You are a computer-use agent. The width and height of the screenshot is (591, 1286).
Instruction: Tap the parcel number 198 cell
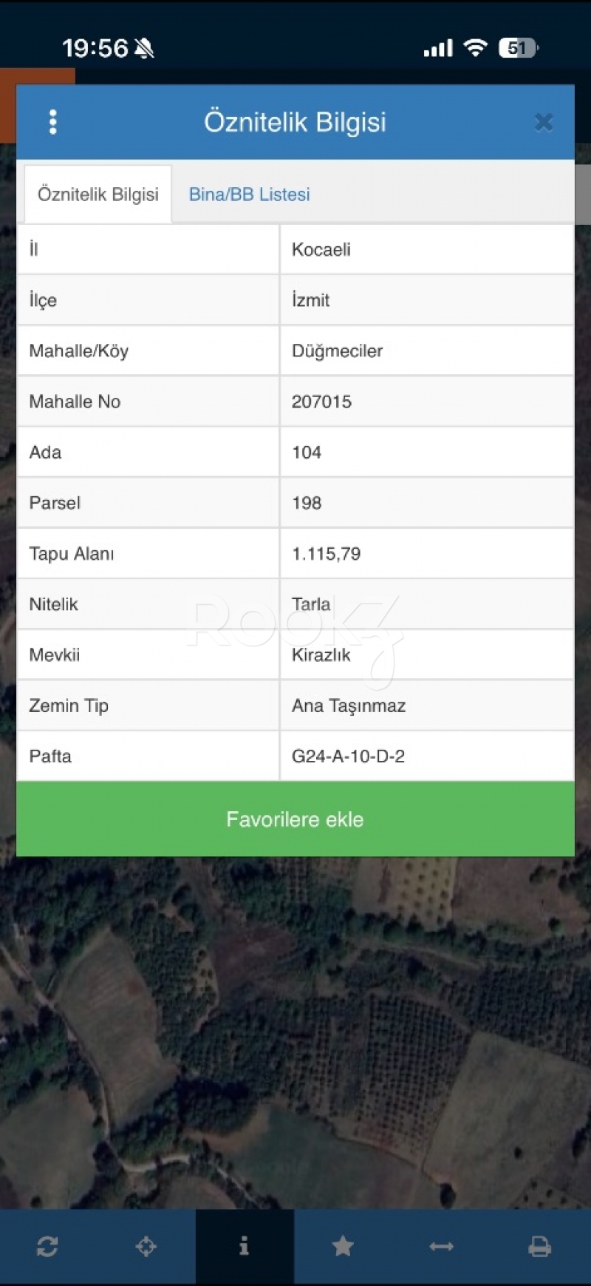307,503
